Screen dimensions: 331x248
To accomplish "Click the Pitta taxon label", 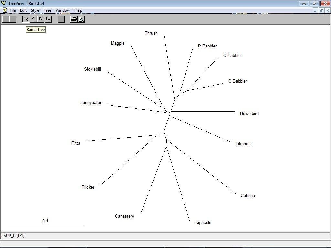I will (76, 143).
